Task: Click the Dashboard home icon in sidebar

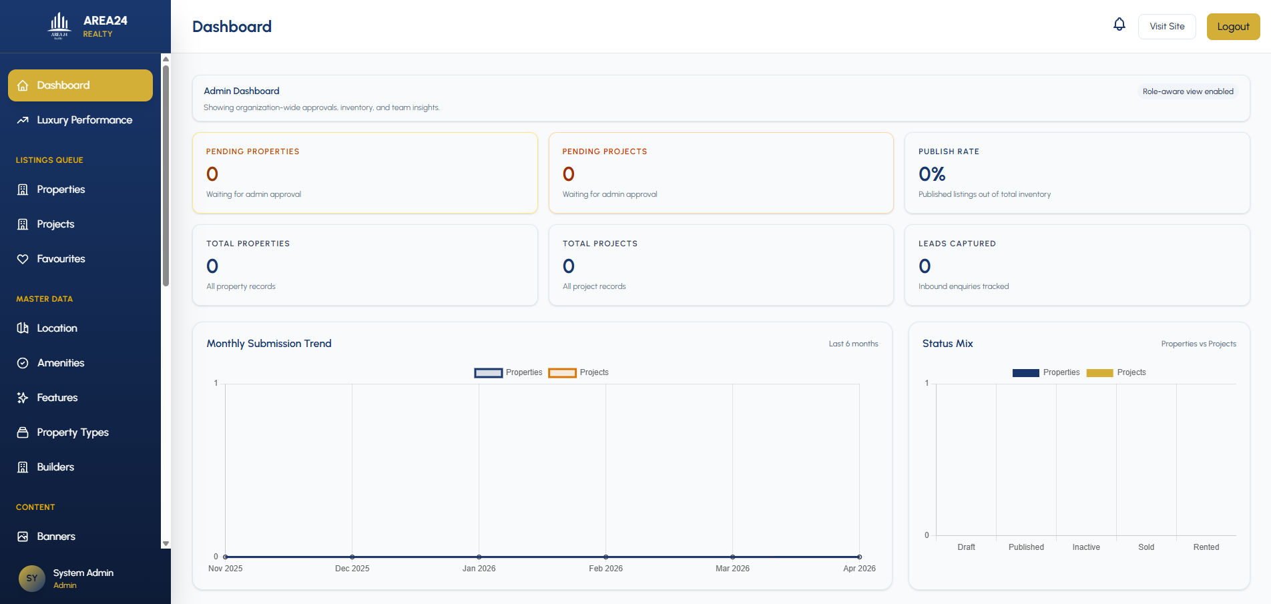Action: 23,85
